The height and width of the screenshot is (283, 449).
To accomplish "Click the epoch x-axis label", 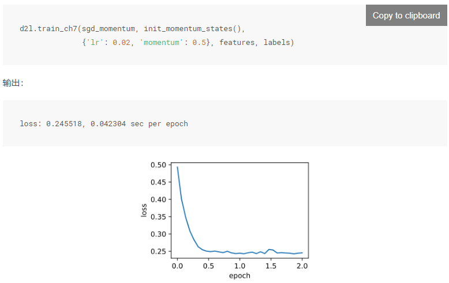I will click(x=240, y=276).
